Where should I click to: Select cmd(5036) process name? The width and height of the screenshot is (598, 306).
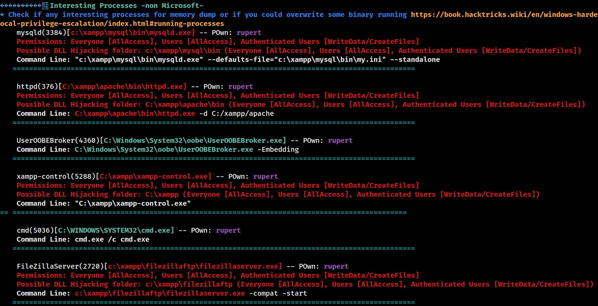tap(35, 230)
